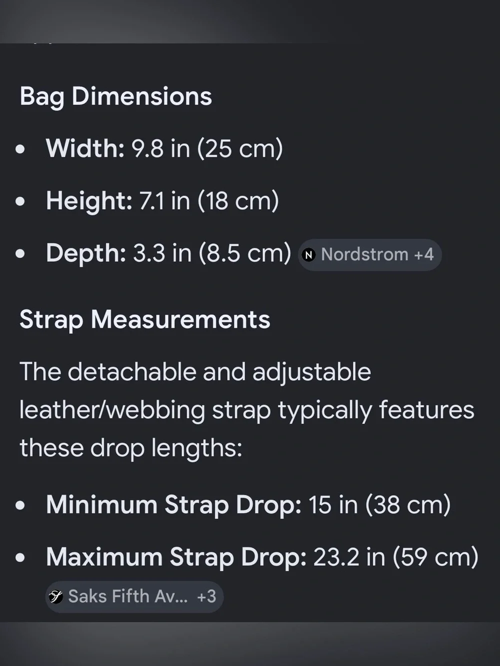
Task: Click the Saks Fifth Av... source name
Action: point(128,597)
